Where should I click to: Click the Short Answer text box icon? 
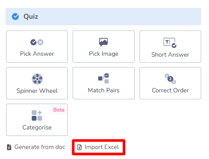(x=170, y=43)
